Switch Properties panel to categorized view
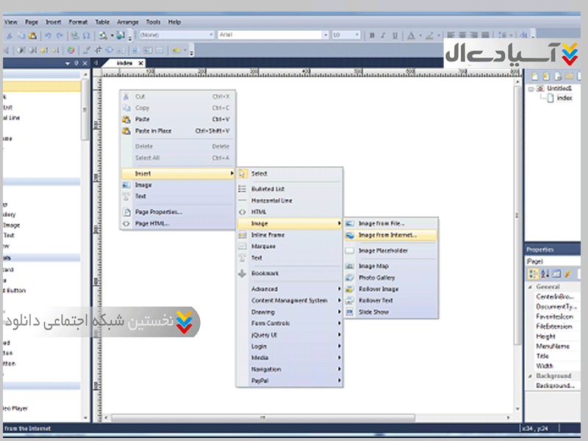 pos(534,273)
